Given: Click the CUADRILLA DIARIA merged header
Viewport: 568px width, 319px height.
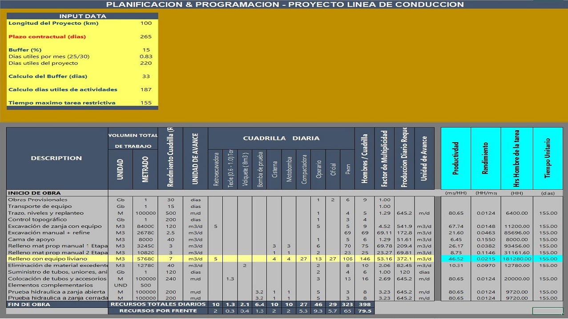Looking at the screenshot, I should (281, 138).
